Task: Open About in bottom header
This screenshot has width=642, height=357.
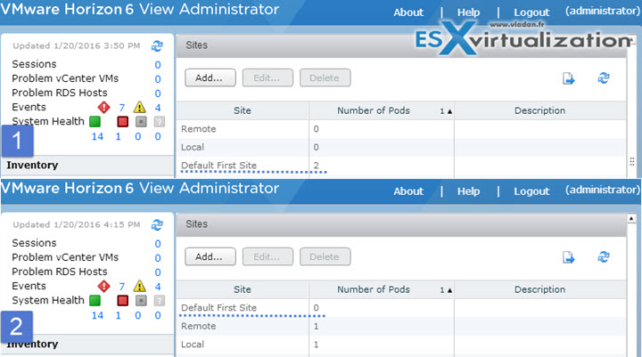Action: [408, 191]
